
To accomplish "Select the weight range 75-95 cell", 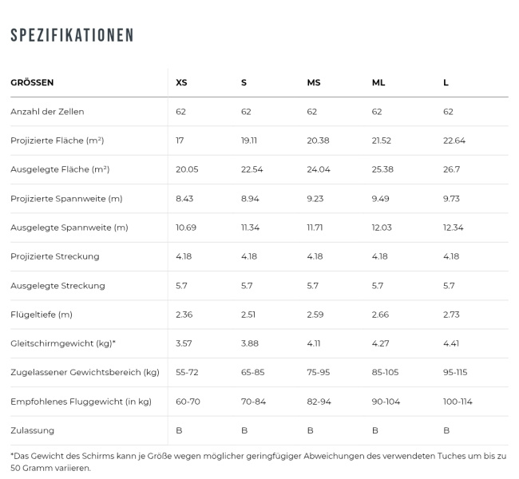I will click(x=319, y=372).
